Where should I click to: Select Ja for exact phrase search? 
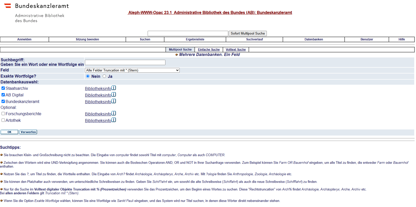tap(104, 76)
